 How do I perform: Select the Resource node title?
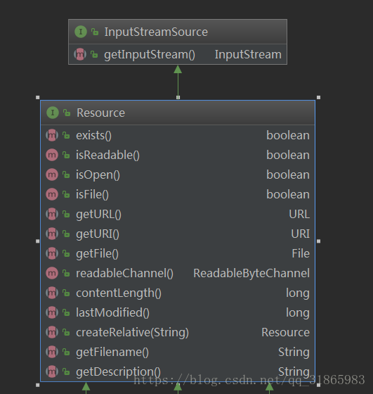click(100, 113)
